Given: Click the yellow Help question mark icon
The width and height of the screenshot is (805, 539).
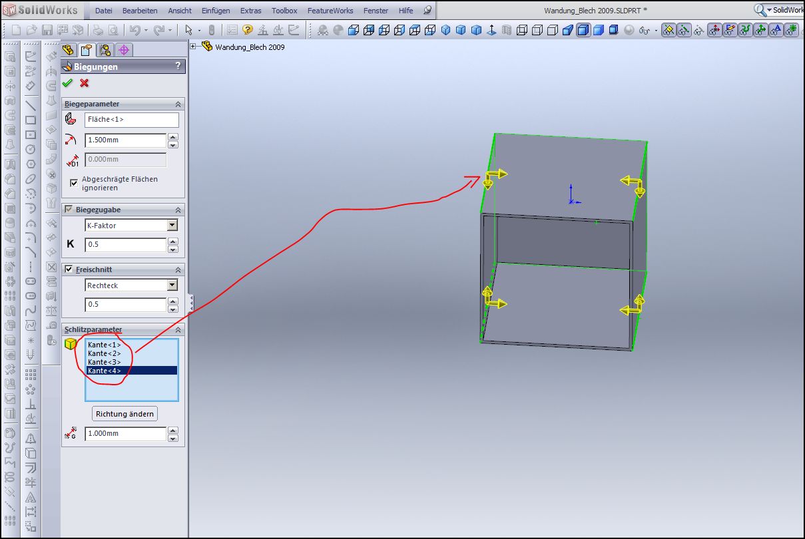Looking at the screenshot, I should (248, 30).
